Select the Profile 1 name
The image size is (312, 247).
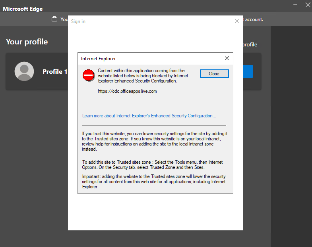[x=55, y=72]
